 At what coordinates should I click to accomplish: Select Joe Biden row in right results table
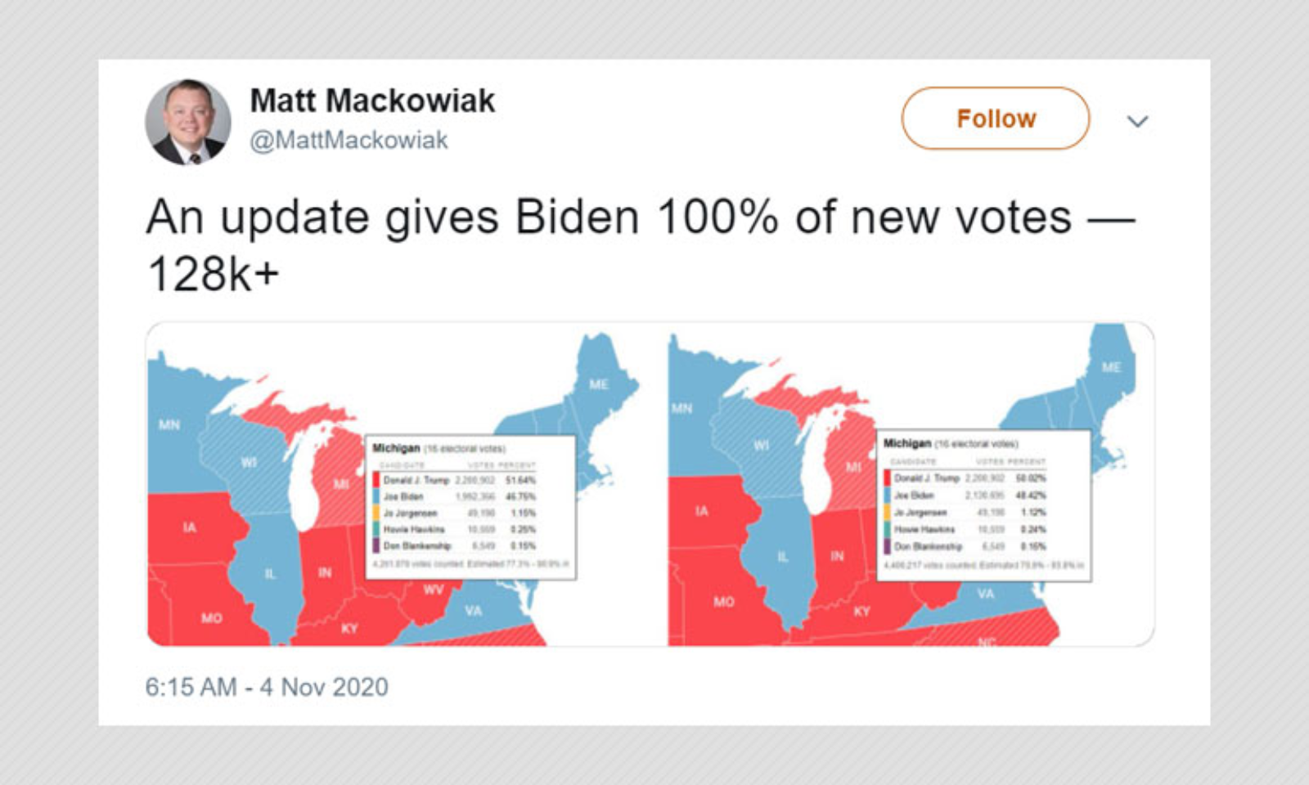(966, 495)
